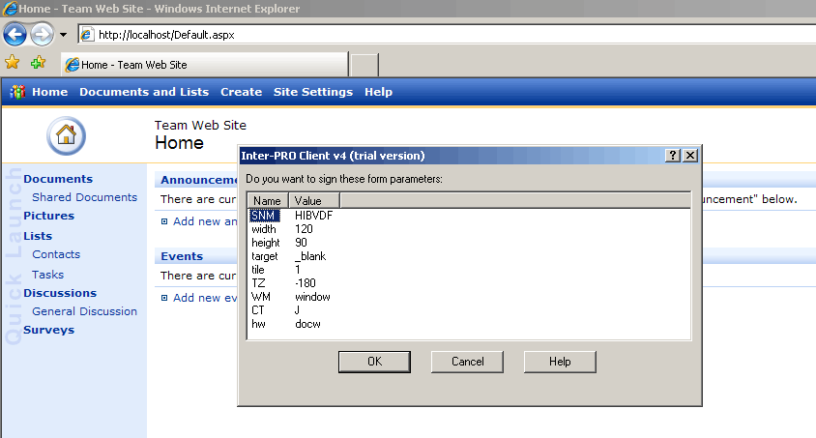Viewport: 816px width, 438px height.
Task: Select the hw parameter row
Action: tap(469, 324)
